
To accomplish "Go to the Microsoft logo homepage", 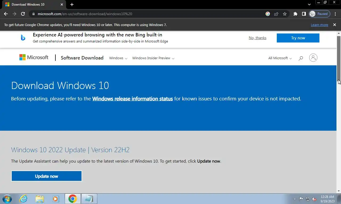I will coord(34,57).
